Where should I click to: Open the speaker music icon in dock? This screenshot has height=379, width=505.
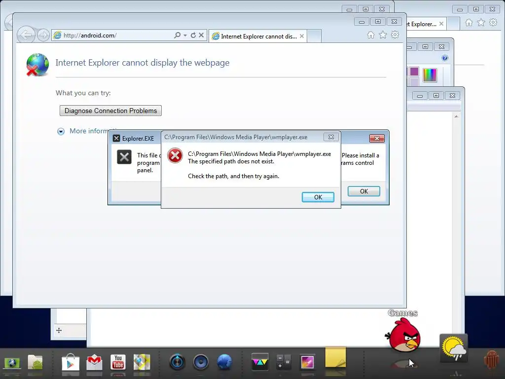tap(201, 362)
